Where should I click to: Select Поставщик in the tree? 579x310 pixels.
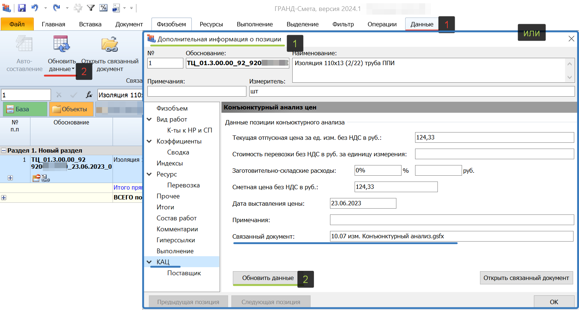coord(184,273)
